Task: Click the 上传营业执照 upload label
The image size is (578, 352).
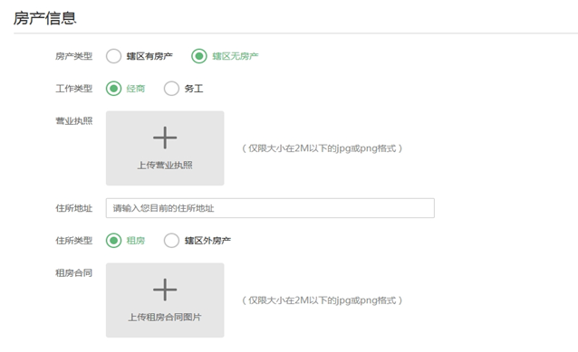Action: coord(165,166)
